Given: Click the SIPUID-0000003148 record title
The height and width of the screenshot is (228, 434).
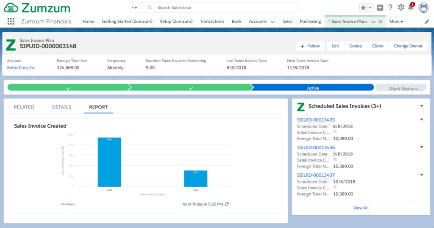Looking at the screenshot, I should pos(48,46).
